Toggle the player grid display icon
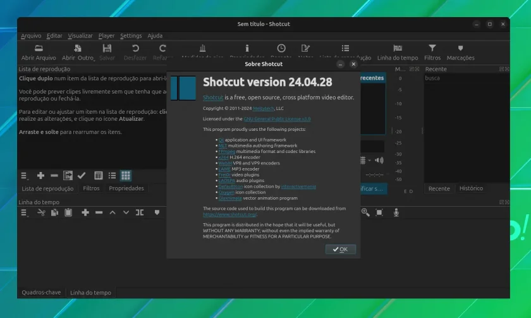The width and height of the screenshot is (531, 318). pos(363,160)
